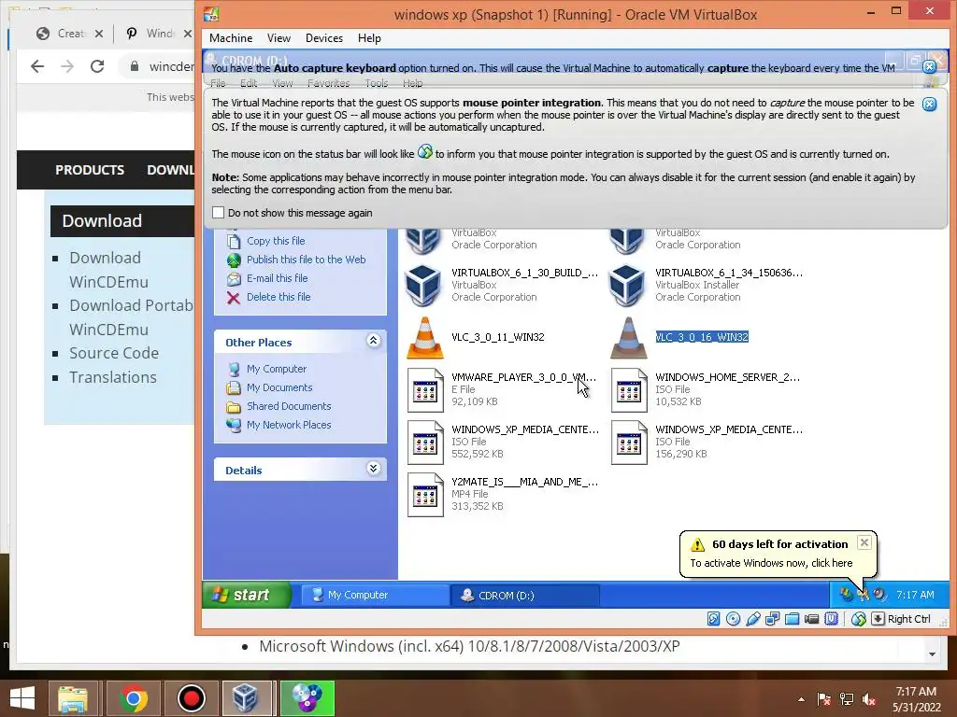This screenshot has width=957, height=717.
Task: Click Translations link on WinCDEmu page
Action: [113, 377]
